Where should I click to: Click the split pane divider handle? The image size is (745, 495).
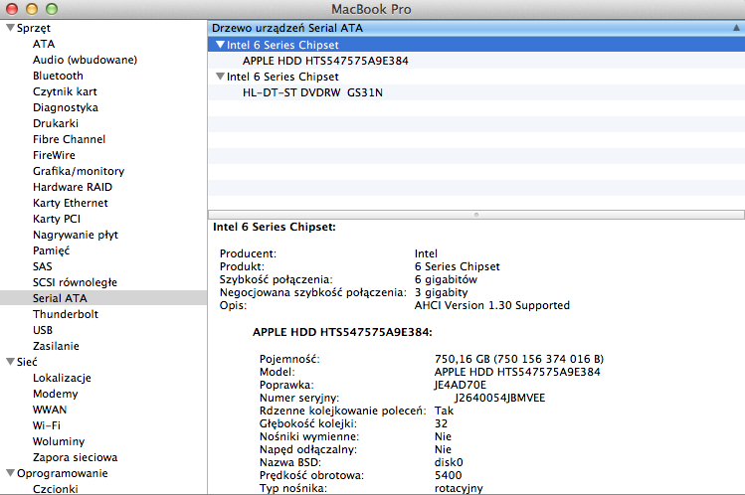point(476,215)
